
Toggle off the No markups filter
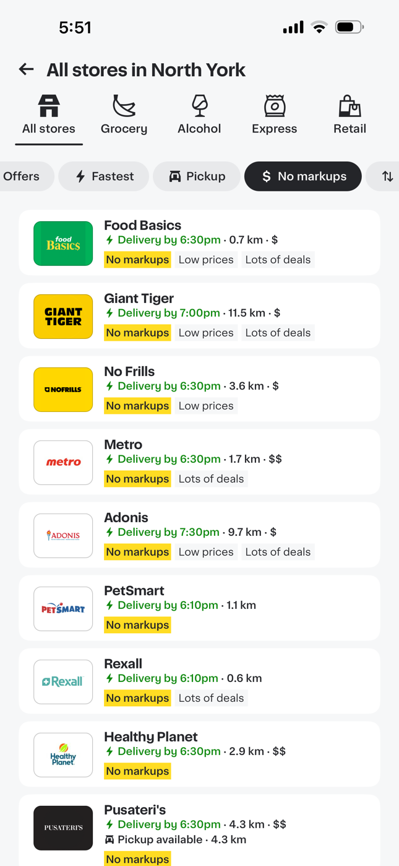302,176
